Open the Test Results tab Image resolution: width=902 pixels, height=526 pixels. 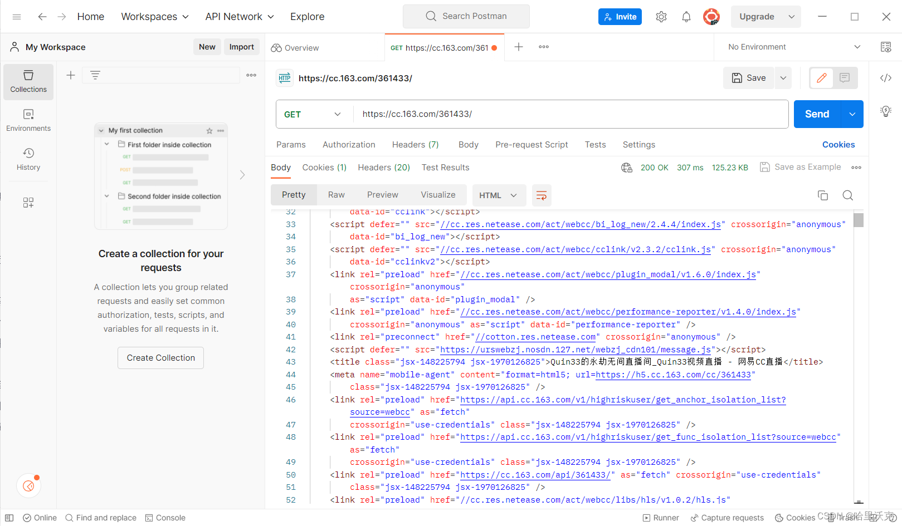[445, 168]
